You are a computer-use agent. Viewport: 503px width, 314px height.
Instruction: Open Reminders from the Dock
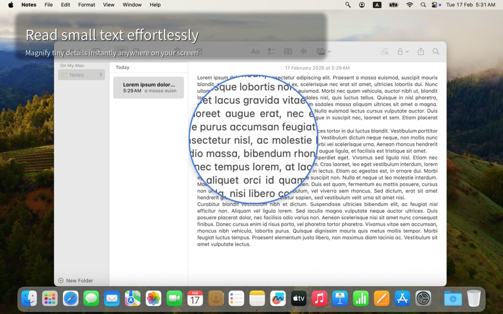pos(236,299)
